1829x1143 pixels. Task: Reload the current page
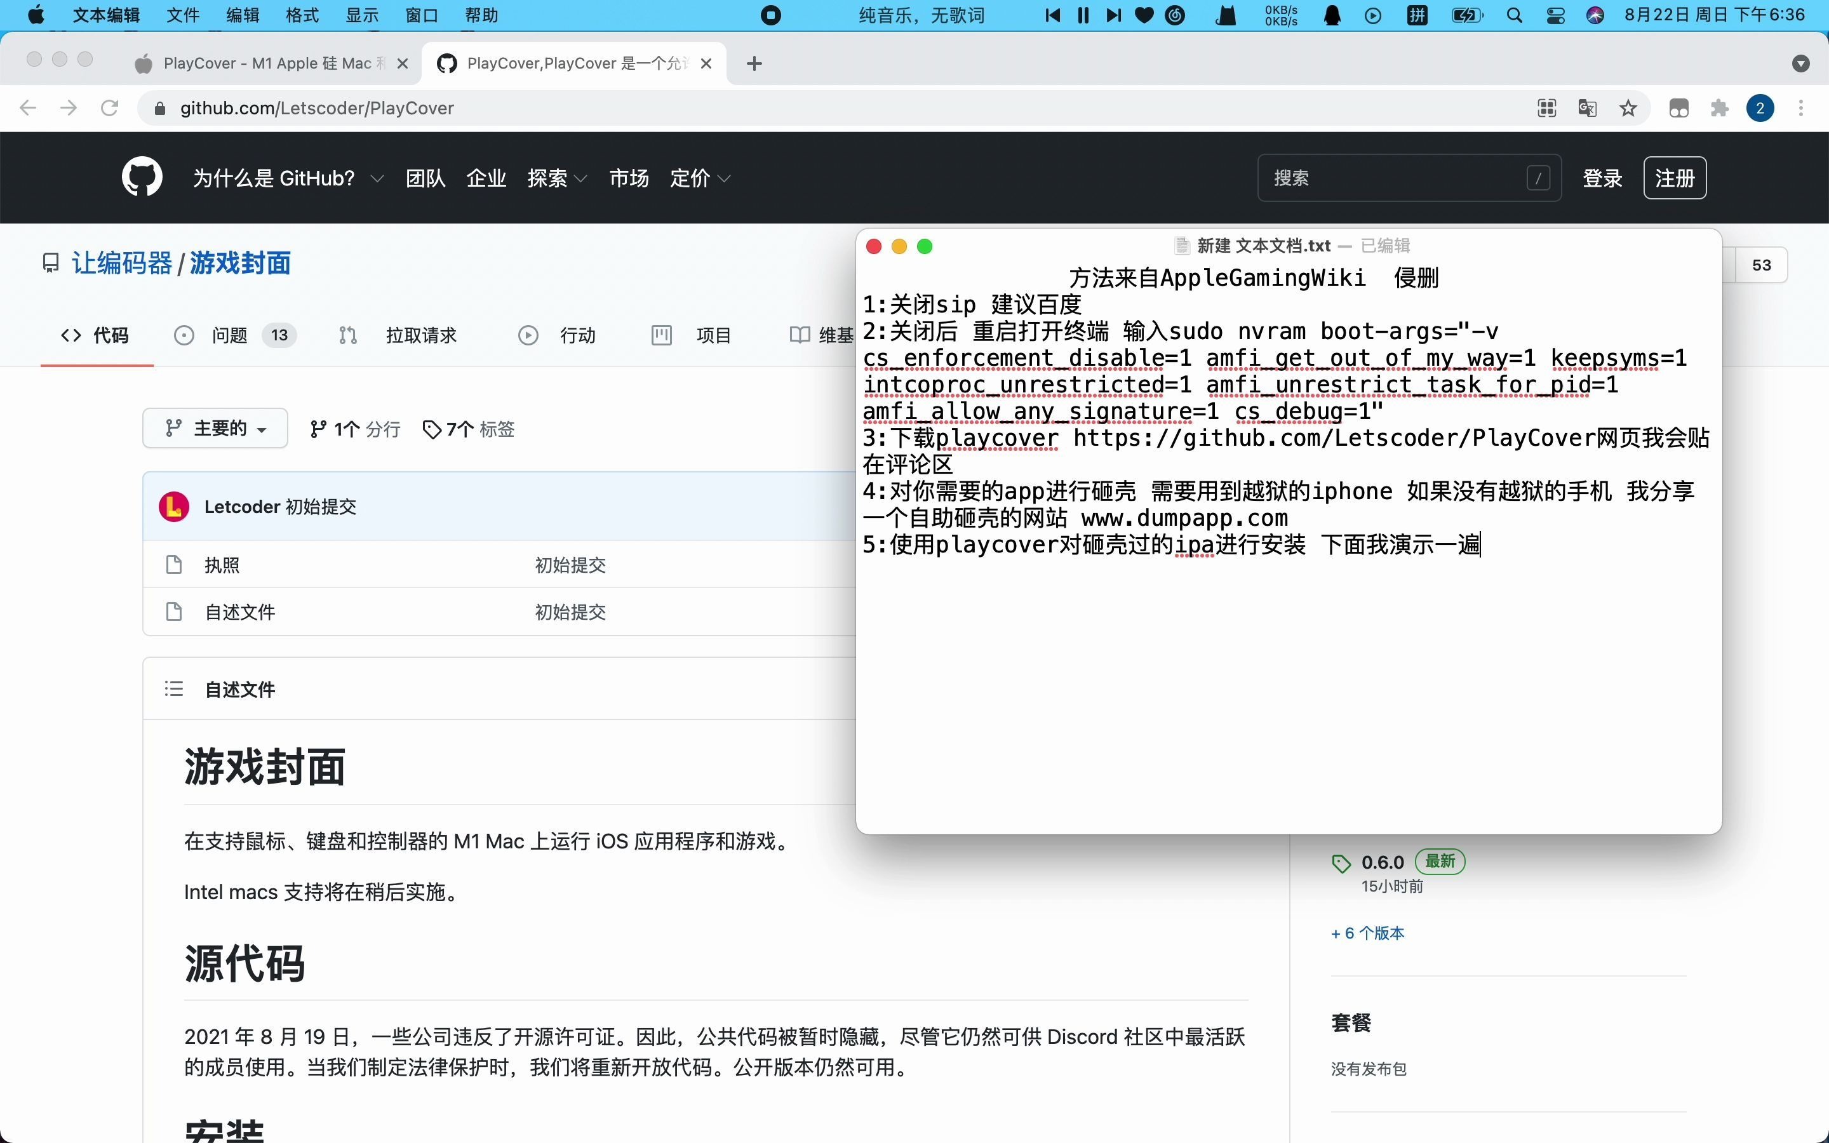point(110,108)
